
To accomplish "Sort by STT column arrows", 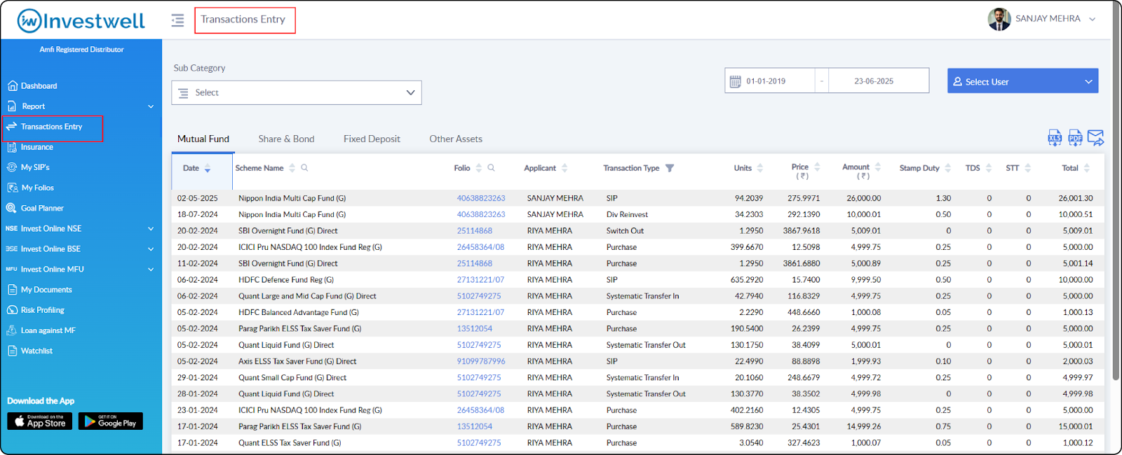I will pyautogui.click(x=1028, y=168).
